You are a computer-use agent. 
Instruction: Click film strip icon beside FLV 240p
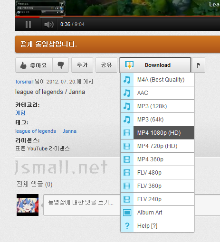[x=127, y=199]
